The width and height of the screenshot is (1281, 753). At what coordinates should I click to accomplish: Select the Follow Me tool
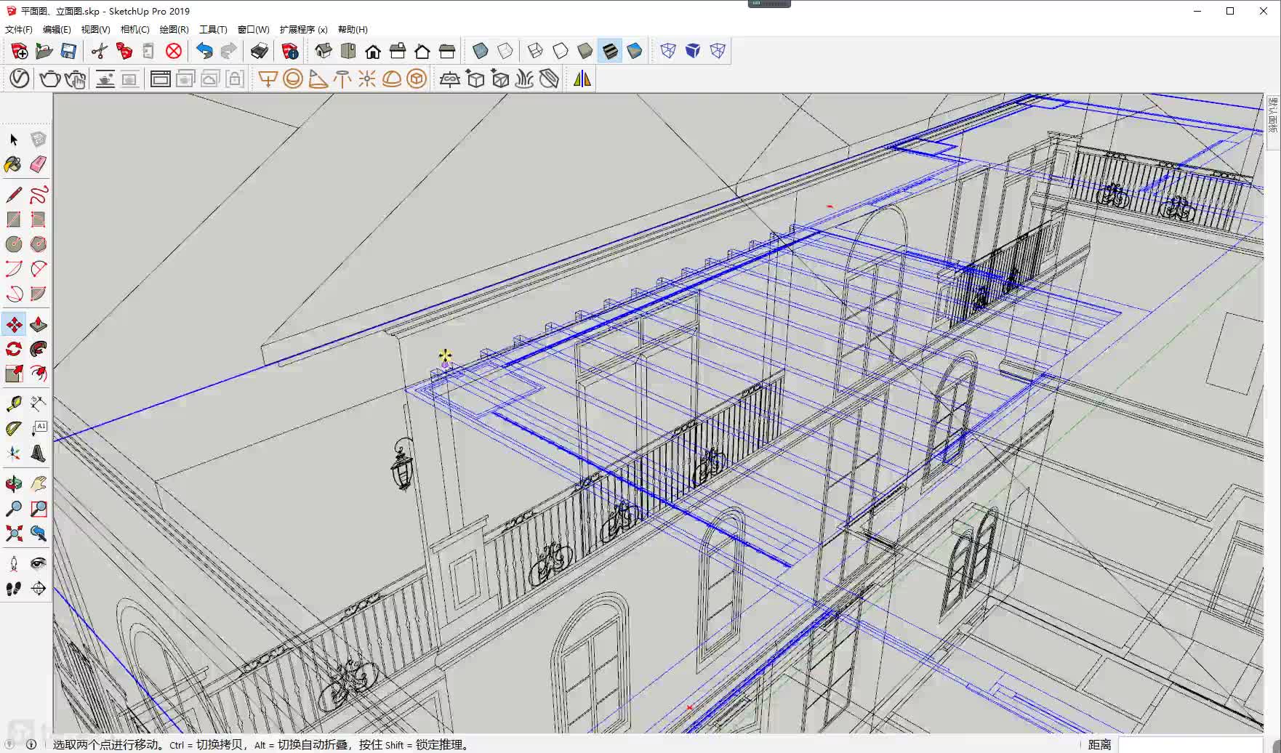(39, 349)
